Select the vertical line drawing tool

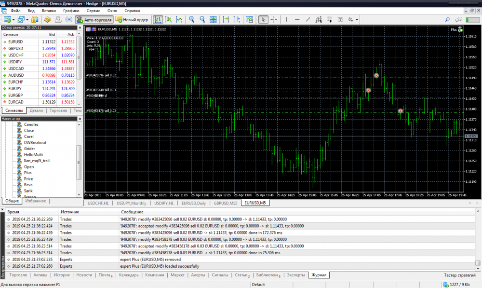pyautogui.click(x=286, y=20)
